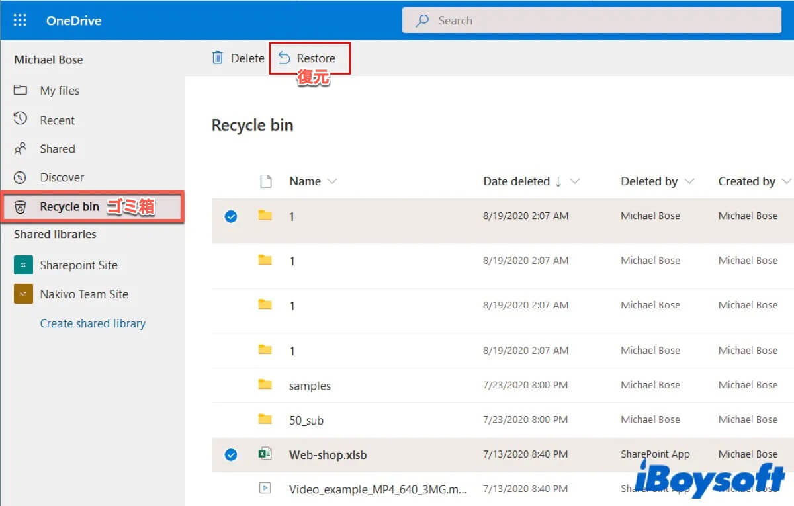Viewport: 794px width, 506px height.
Task: Click the Sharepoint Site teal icon
Action: coord(23,265)
